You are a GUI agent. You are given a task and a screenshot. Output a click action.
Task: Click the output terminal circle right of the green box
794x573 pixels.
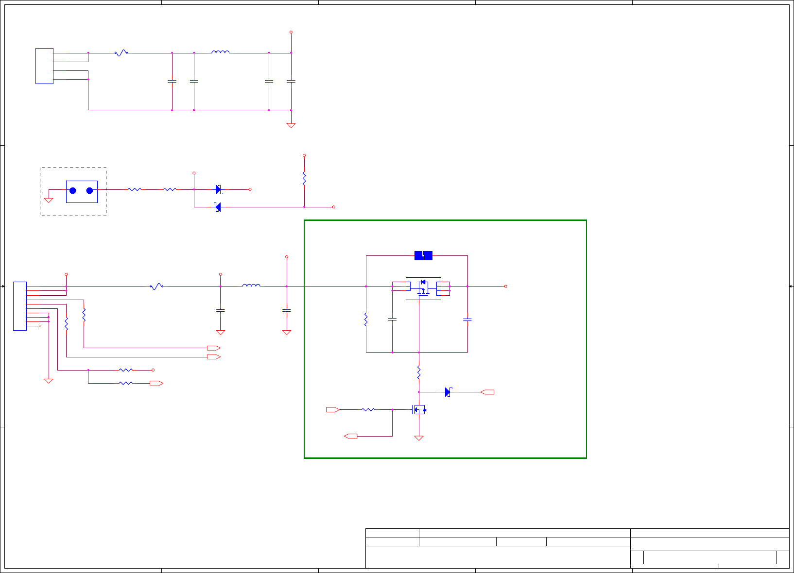(505, 286)
